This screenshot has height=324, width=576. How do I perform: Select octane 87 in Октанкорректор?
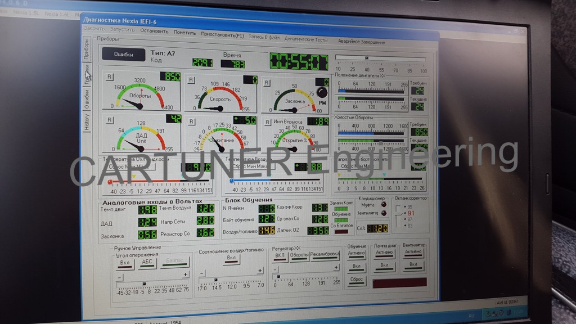pos(408,219)
